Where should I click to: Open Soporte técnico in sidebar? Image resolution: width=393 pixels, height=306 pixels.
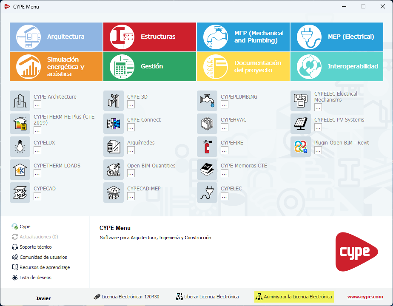[x=35, y=247]
